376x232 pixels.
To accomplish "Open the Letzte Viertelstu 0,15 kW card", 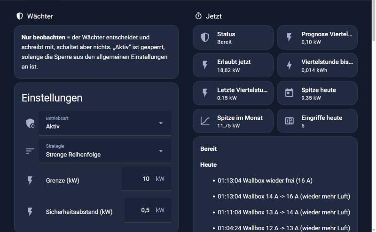I will pos(233,93).
